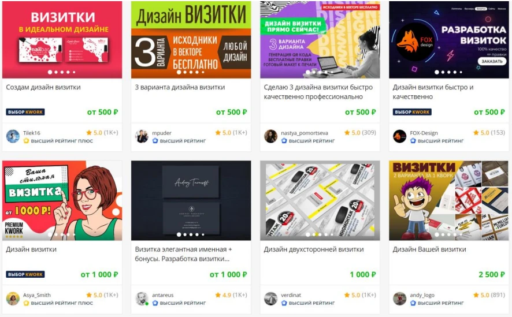Image resolution: width=512 pixels, height=317 pixels.
Task: Open antareus avatar with online dot
Action: tap(142, 299)
